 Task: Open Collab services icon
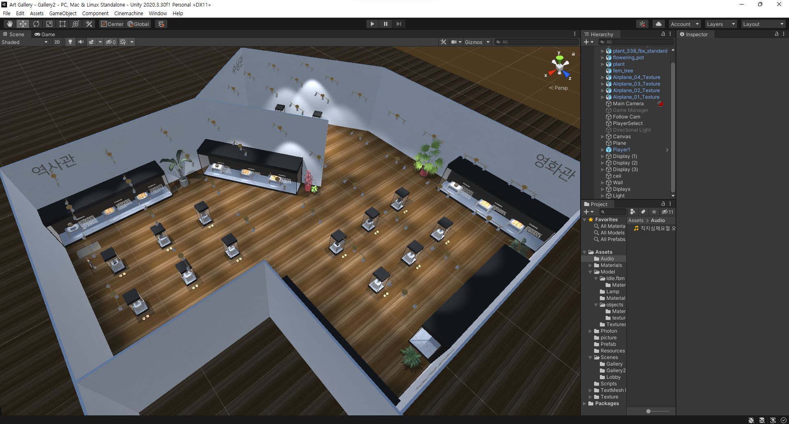(642, 24)
